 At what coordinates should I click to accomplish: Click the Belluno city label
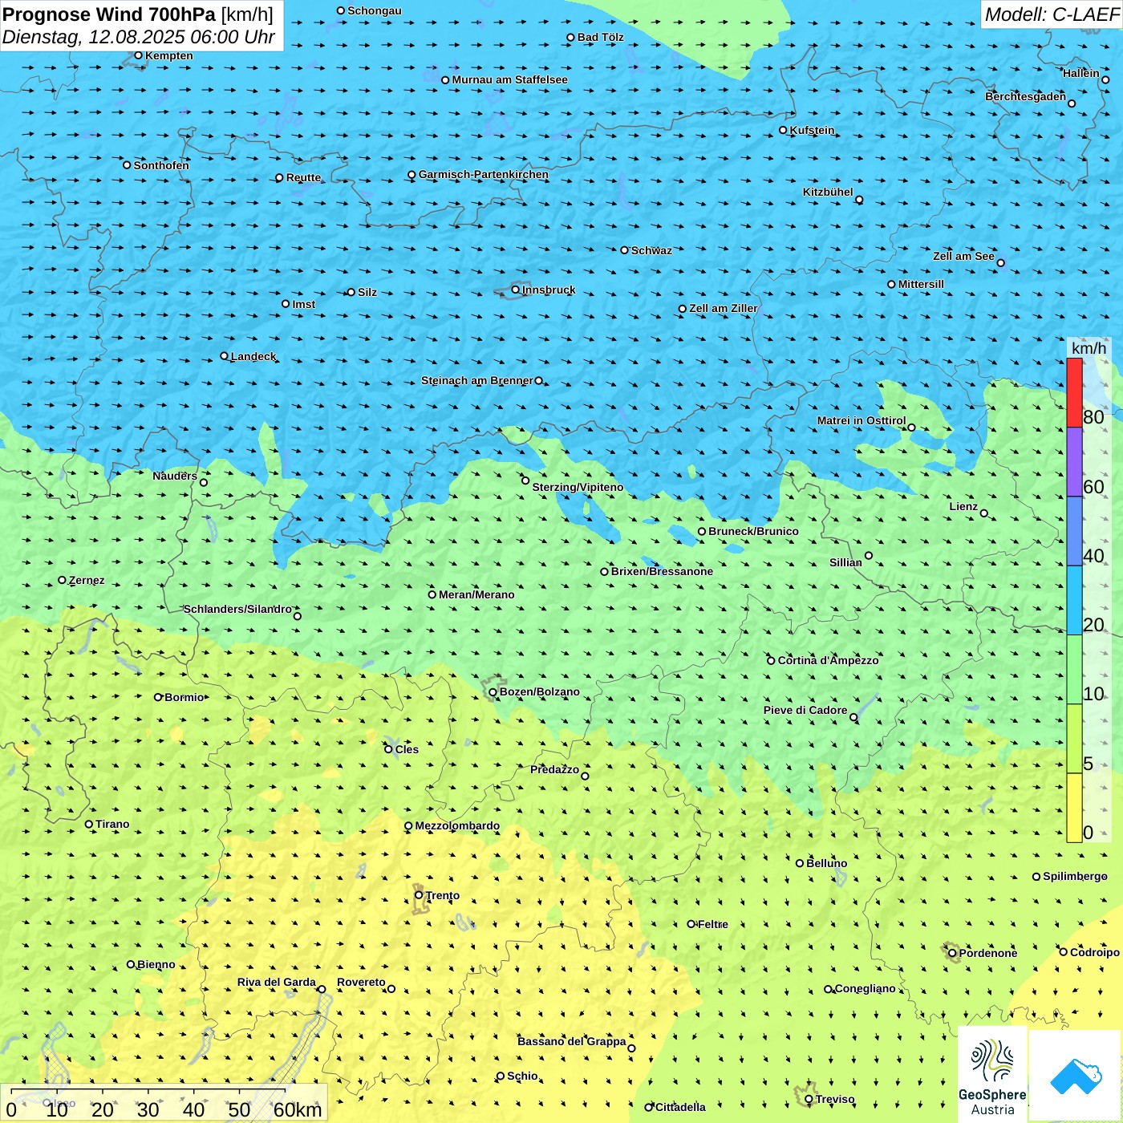826,863
